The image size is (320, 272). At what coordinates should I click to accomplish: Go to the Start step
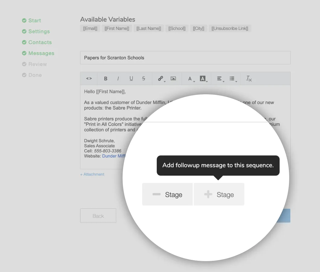coord(31,21)
